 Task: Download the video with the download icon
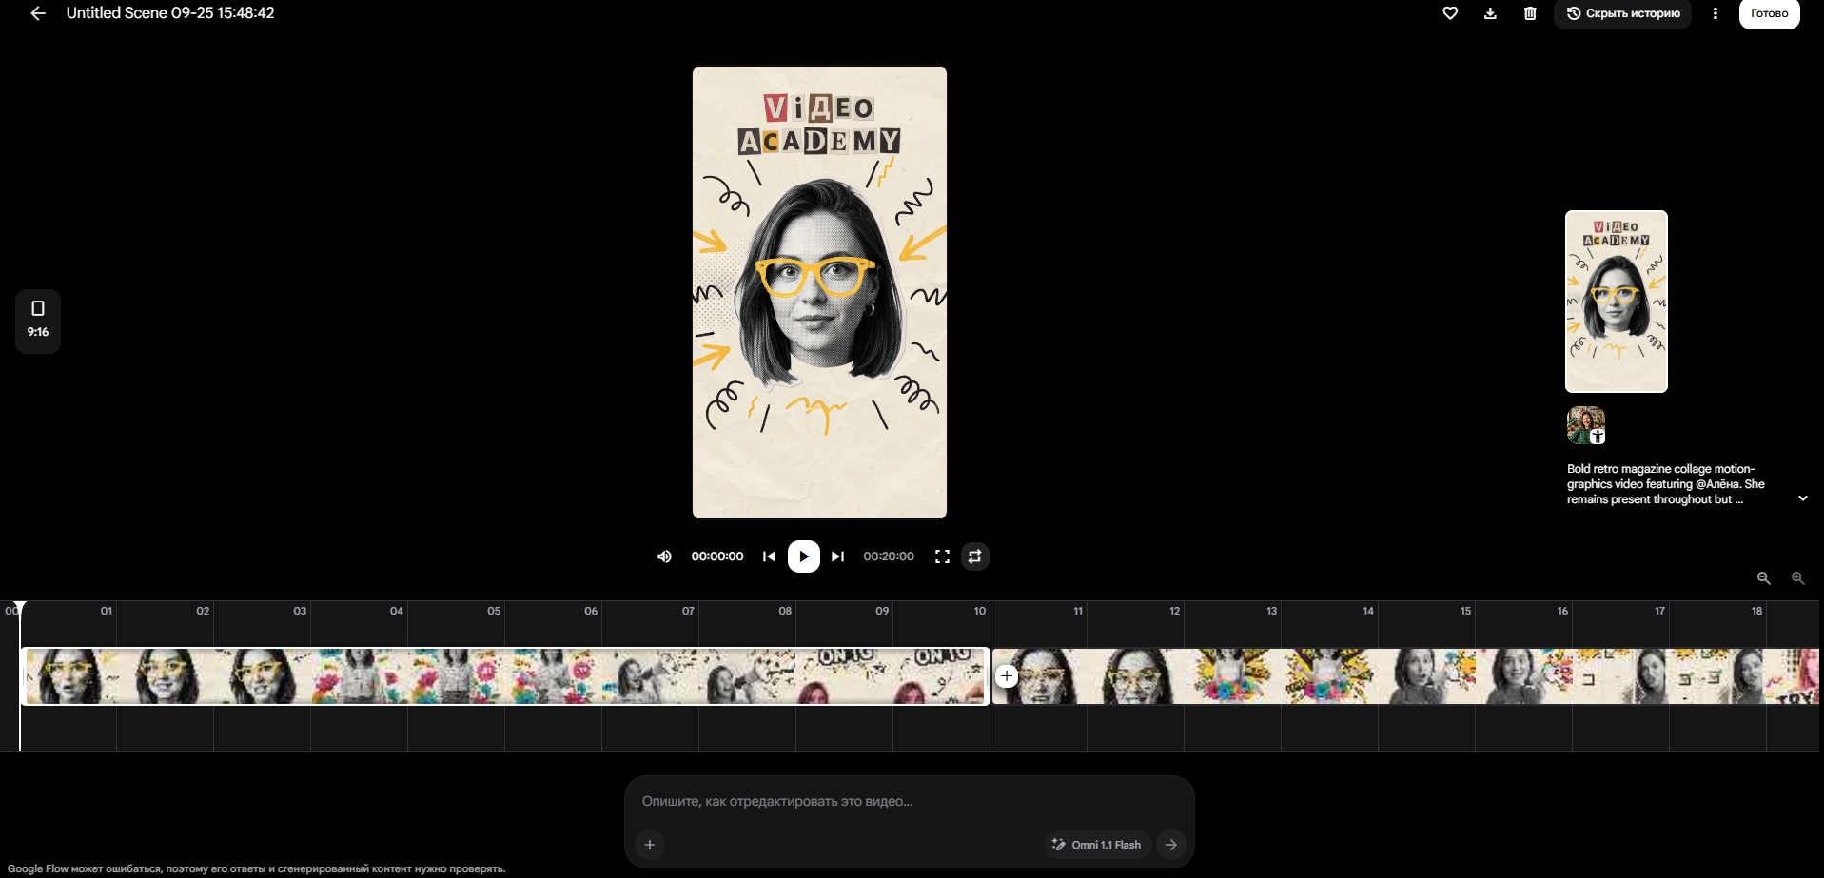[1490, 13]
